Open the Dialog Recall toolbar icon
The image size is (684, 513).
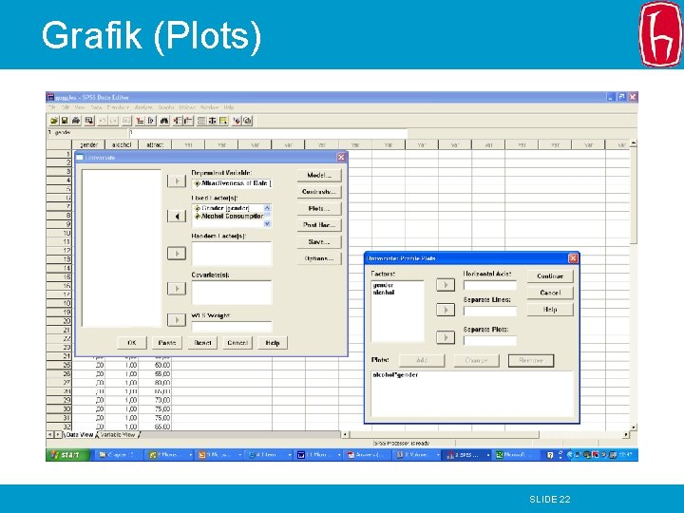pyautogui.click(x=89, y=121)
